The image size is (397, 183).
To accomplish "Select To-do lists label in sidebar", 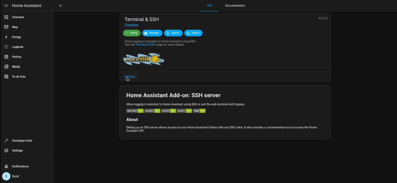I will (x=19, y=77).
